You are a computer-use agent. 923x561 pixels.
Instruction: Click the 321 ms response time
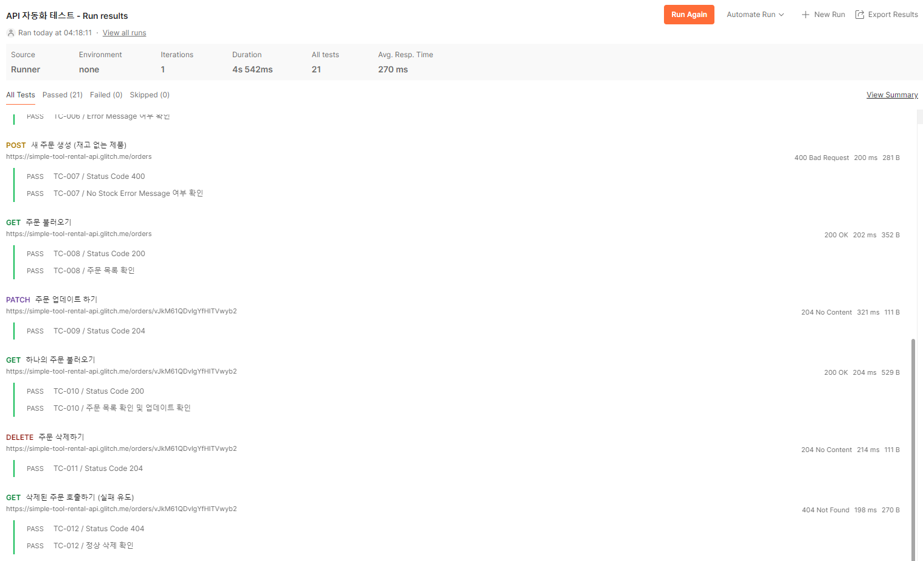click(868, 312)
